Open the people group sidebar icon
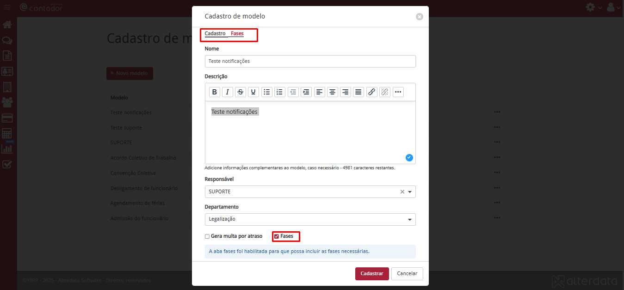The height and width of the screenshot is (290, 624). pyautogui.click(x=7, y=102)
